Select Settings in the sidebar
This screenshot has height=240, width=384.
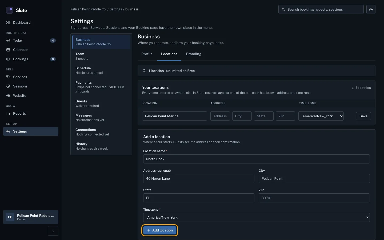(31, 131)
